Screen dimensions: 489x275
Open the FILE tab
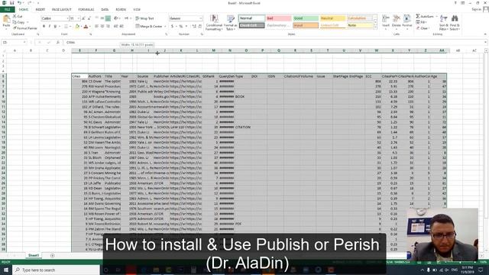point(7,10)
